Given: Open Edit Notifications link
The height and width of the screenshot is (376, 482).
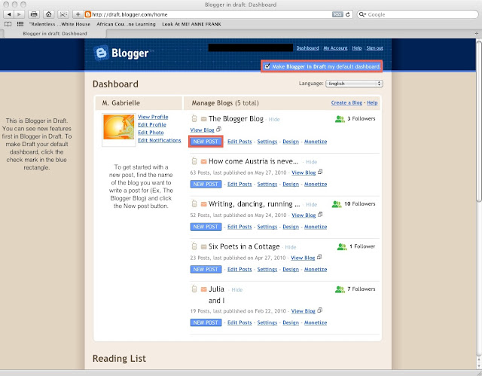Looking at the screenshot, I should pos(160,140).
